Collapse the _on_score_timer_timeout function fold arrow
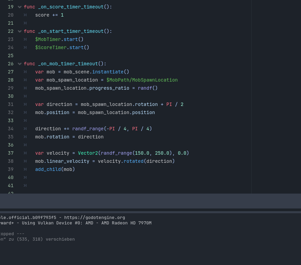This screenshot has height=265, width=301. [x=20, y=7]
